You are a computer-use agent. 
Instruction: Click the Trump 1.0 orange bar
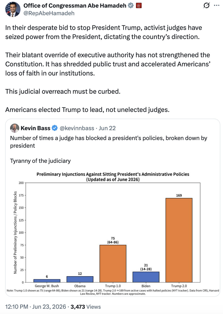click(x=113, y=264)
